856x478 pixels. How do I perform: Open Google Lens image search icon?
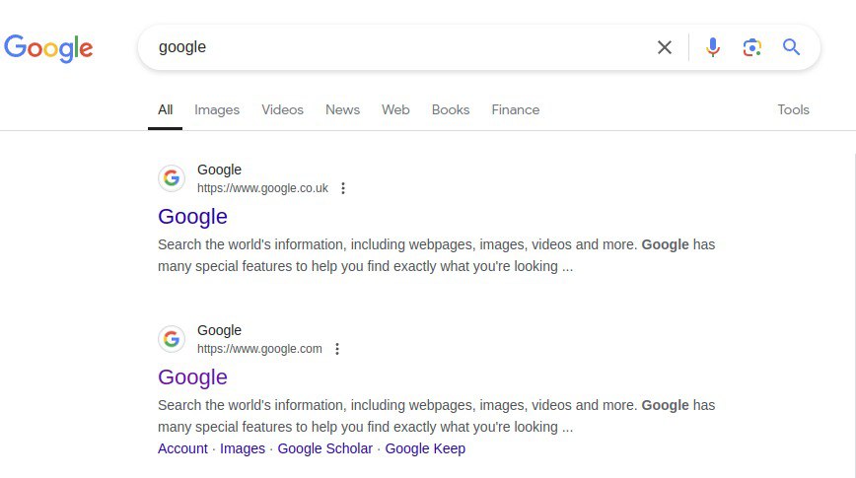tap(751, 47)
